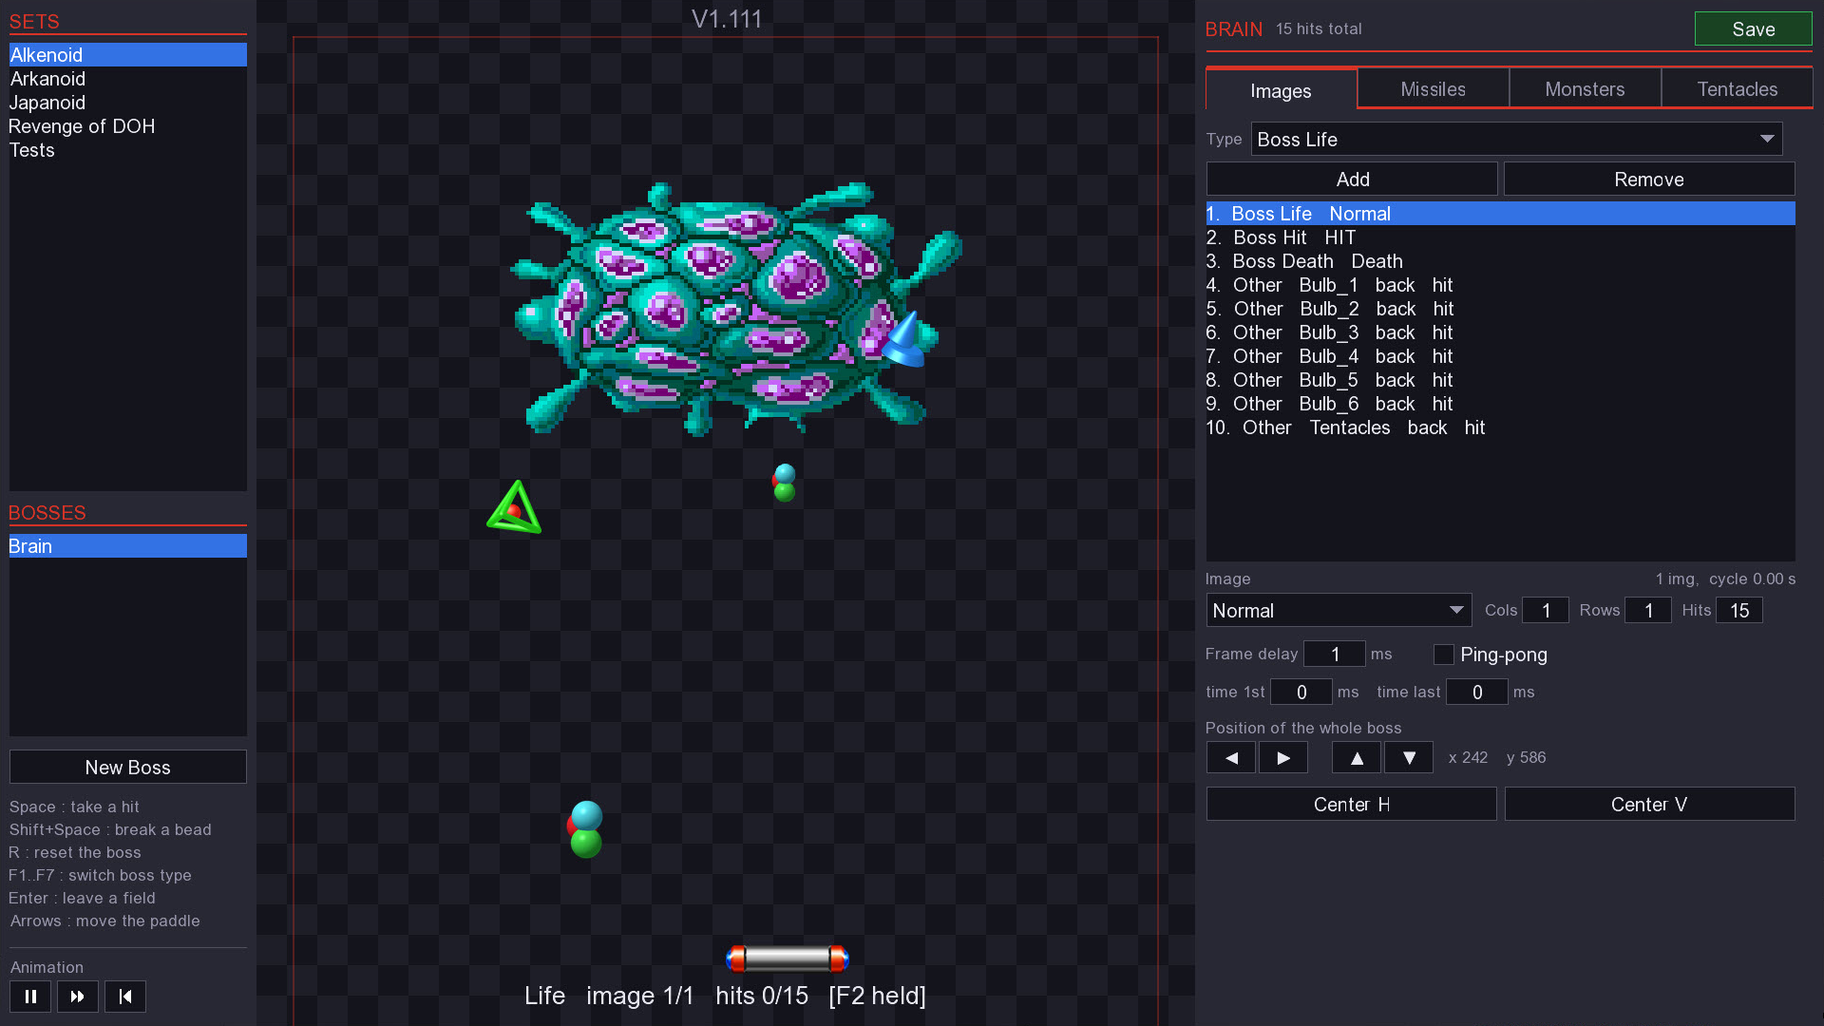Screen dimensions: 1824x1026
Task: Move the whole boss left
Action: (x=1231, y=758)
